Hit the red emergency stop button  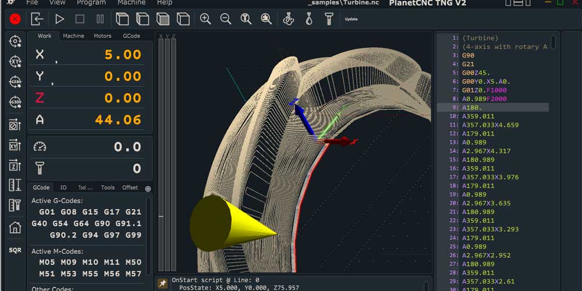click(15, 19)
